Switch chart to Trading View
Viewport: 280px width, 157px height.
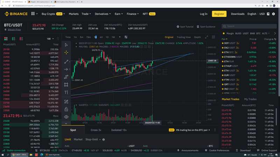(183, 37)
